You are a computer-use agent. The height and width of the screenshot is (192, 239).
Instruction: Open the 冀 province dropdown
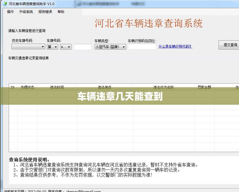click(x=53, y=47)
